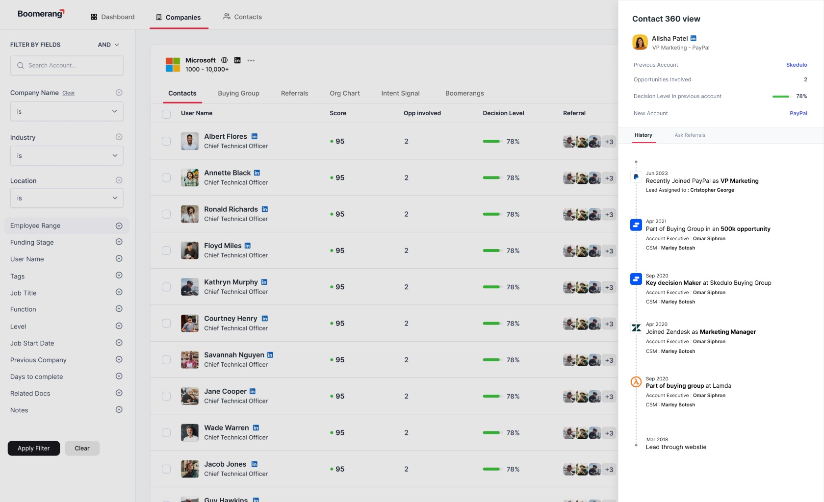The image size is (824, 502).
Task: Open Albert Flores's +3 referrals badge
Action: (609, 142)
